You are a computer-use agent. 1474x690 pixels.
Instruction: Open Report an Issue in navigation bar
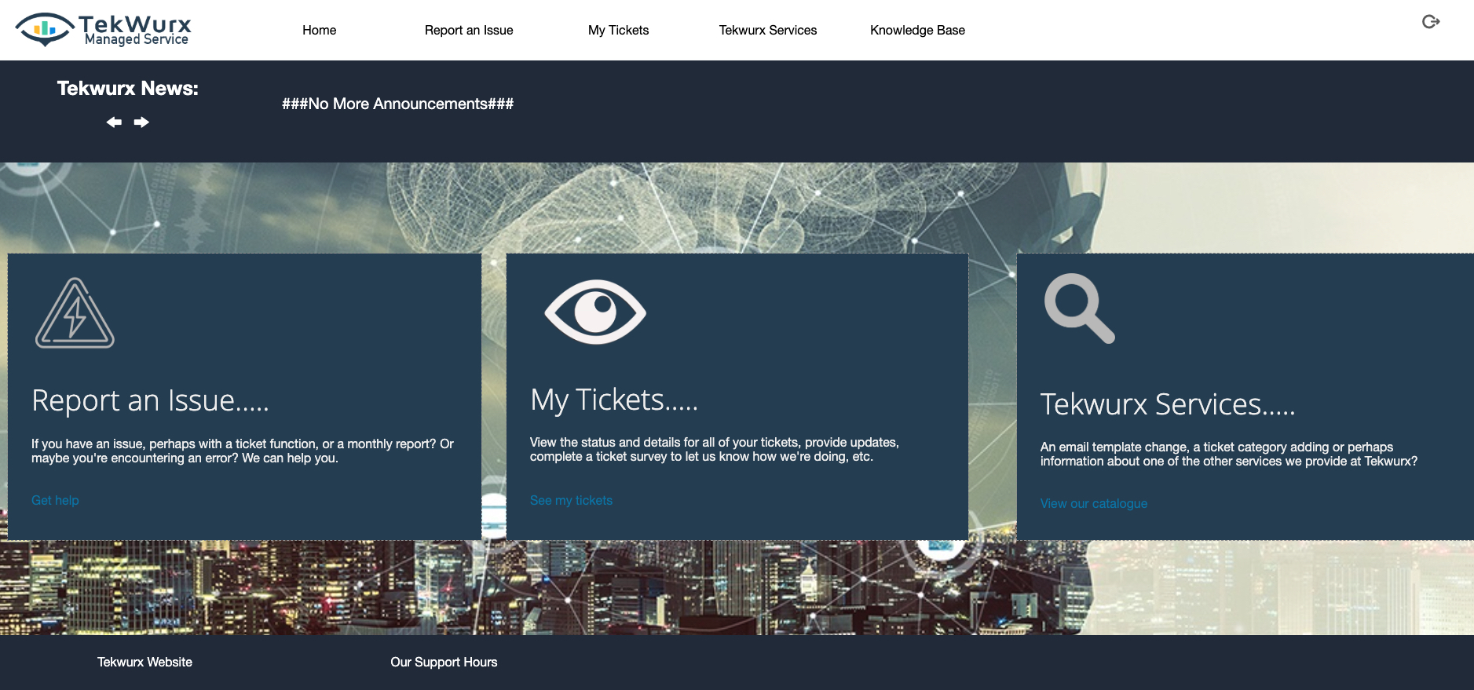pyautogui.click(x=469, y=31)
